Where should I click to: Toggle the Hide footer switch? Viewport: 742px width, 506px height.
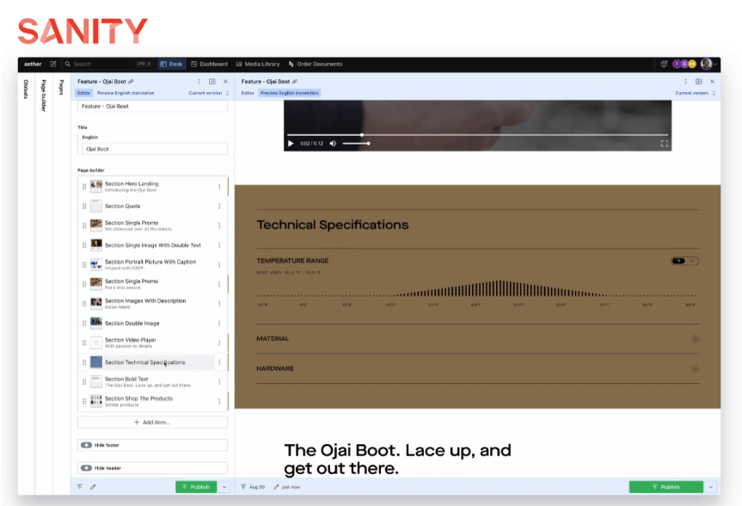(x=86, y=446)
